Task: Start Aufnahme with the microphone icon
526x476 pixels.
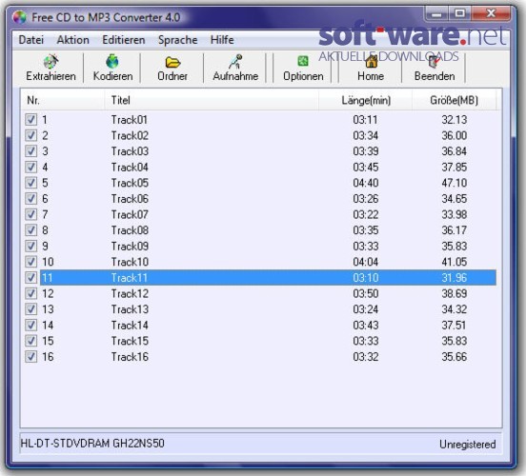Action: (x=235, y=61)
